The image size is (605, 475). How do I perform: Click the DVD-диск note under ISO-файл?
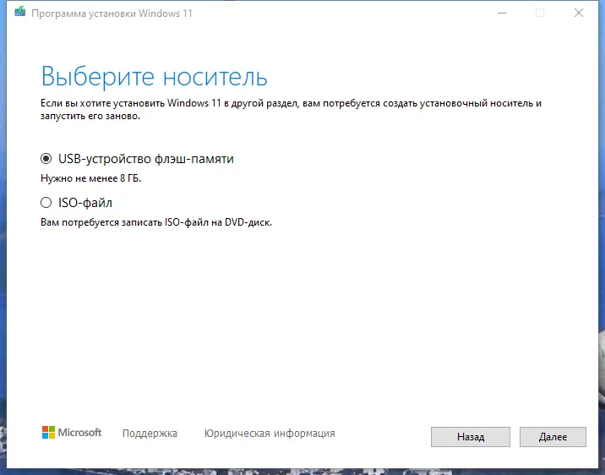[155, 222]
